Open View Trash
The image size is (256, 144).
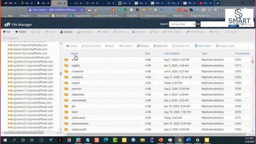[203, 46]
